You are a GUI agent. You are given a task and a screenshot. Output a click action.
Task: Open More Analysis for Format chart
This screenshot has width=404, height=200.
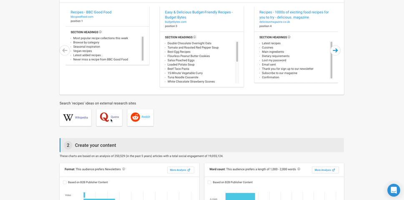(x=181, y=170)
